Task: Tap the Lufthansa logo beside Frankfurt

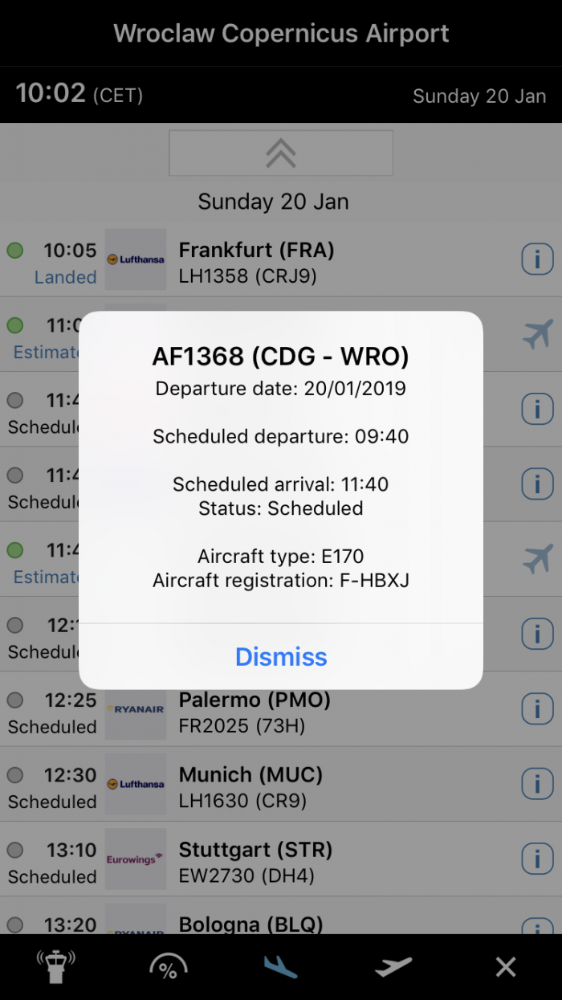Action: 136,259
